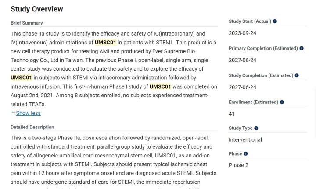Collapse the summary with Show less
The width and height of the screenshot is (316, 189).
point(28,113)
